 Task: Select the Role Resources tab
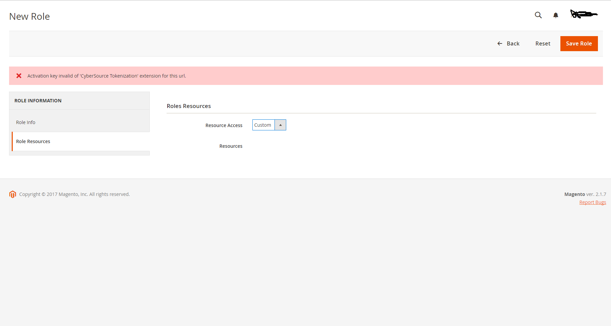33,141
